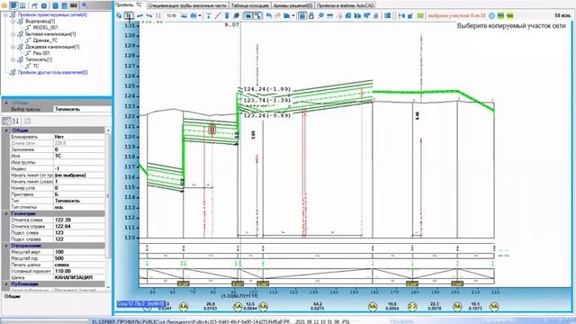The height and width of the screenshot is (324, 576).
Task: Click the yellow well label at station 180
Action: coord(412,283)
